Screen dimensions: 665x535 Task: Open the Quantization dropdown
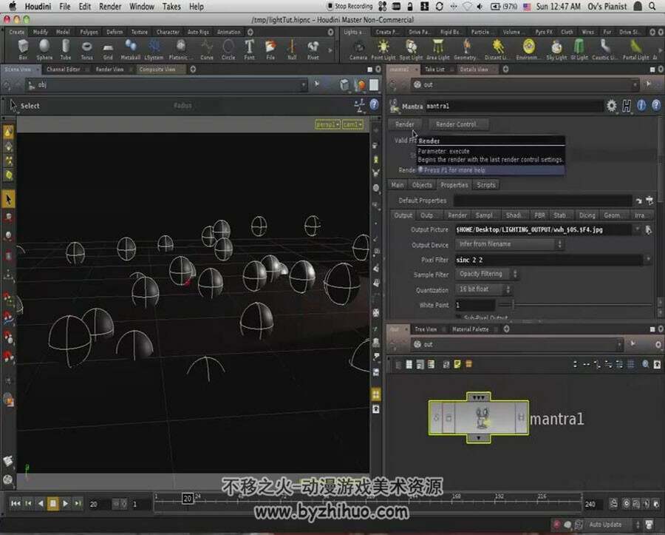pyautogui.click(x=483, y=289)
